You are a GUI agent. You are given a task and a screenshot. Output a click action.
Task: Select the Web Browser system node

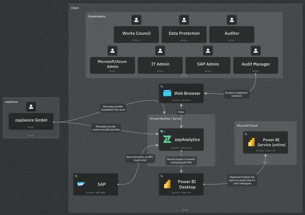181,94
